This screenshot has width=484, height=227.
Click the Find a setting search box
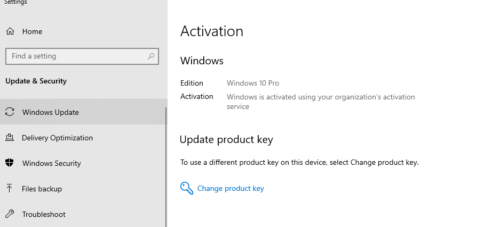point(75,56)
